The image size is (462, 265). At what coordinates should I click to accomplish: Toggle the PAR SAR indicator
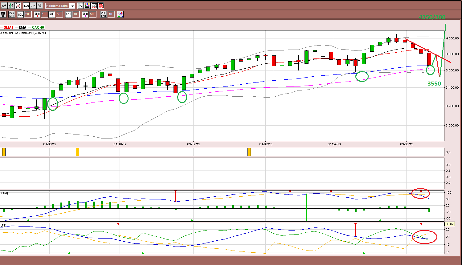[x=12, y=14]
